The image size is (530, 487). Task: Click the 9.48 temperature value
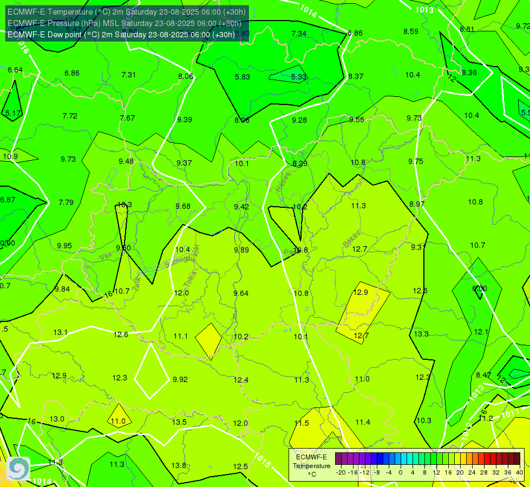(126, 162)
